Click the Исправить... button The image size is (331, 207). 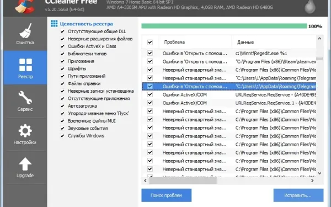298,195
